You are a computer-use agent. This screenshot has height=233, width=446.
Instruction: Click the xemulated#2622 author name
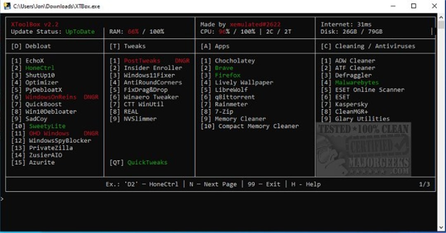(255, 24)
